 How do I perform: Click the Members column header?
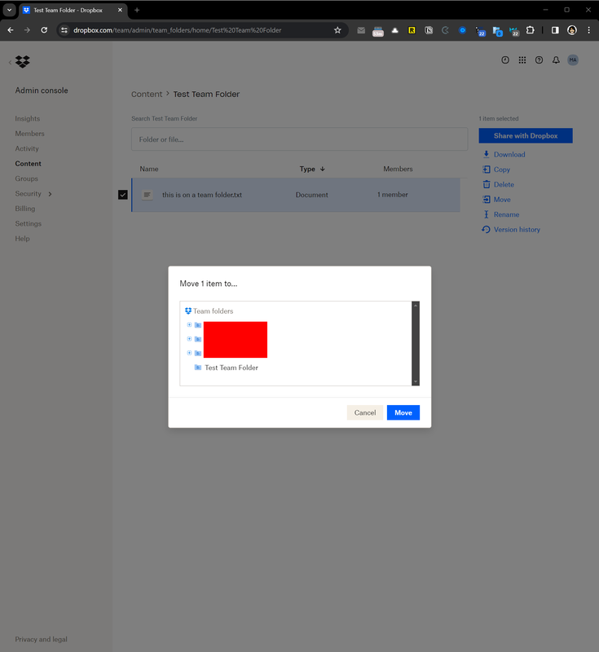(x=398, y=169)
